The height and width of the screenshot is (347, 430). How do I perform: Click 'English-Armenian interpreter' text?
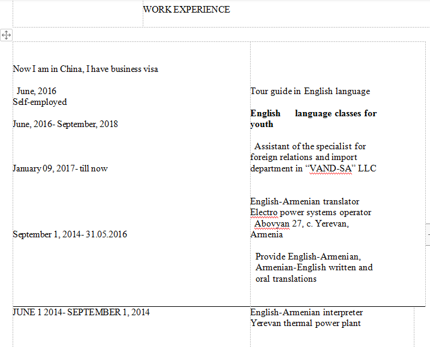306,312
